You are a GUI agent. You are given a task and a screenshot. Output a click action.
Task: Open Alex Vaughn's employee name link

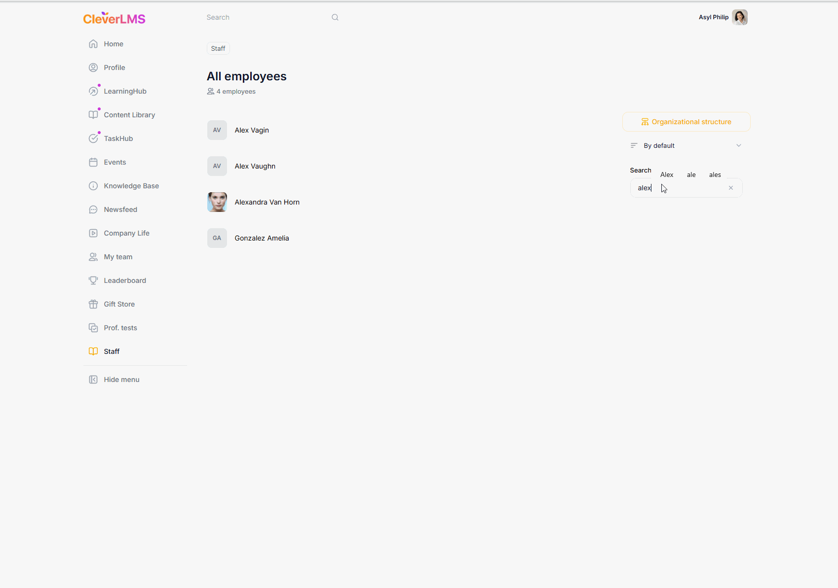[255, 166]
